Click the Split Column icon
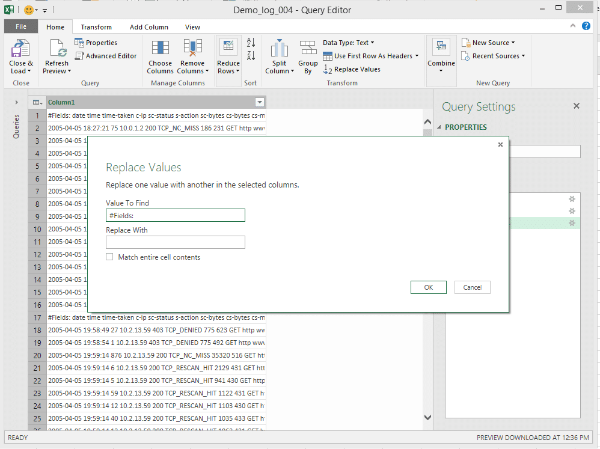600x449 pixels. pyautogui.click(x=280, y=48)
